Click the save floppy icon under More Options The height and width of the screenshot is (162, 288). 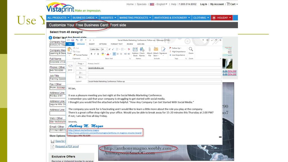tap(53, 141)
